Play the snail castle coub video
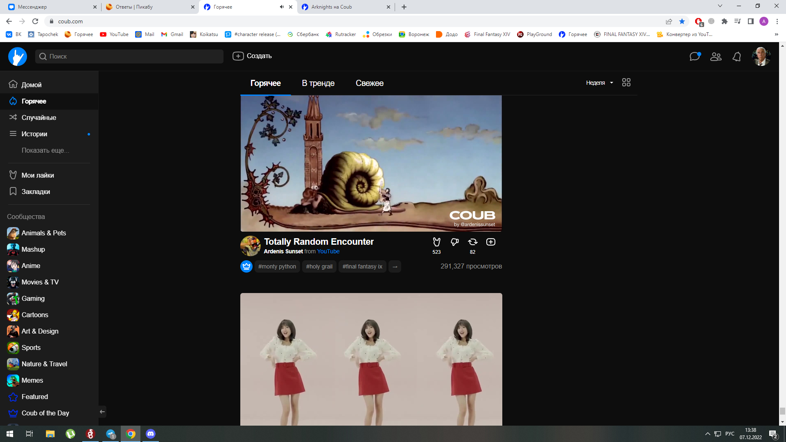The width and height of the screenshot is (786, 442). [371, 163]
